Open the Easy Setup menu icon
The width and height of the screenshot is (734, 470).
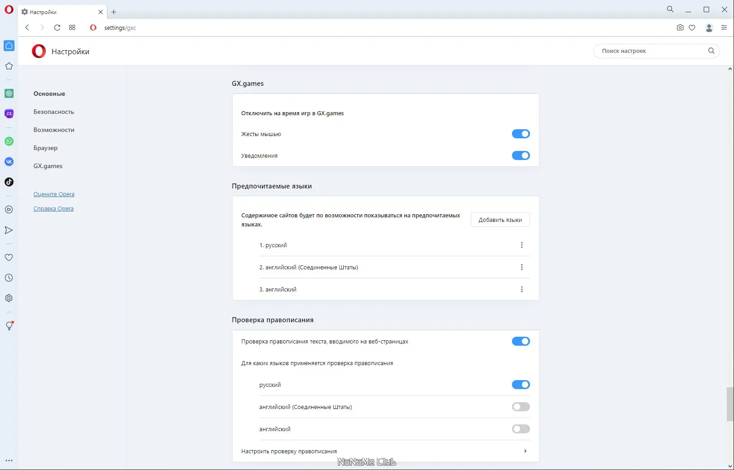724,28
